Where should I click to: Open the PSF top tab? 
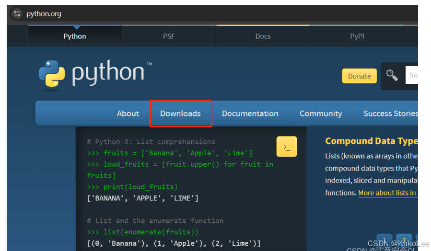pyautogui.click(x=169, y=36)
